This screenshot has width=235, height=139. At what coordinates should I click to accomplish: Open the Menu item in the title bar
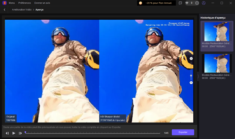[x=12, y=3]
